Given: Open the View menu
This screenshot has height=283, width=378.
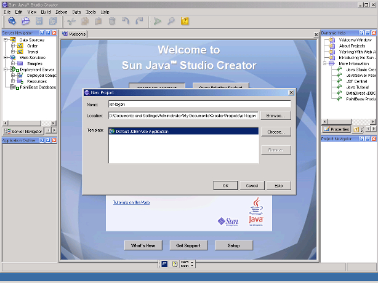Looking at the screenshot, I should pos(31,12).
